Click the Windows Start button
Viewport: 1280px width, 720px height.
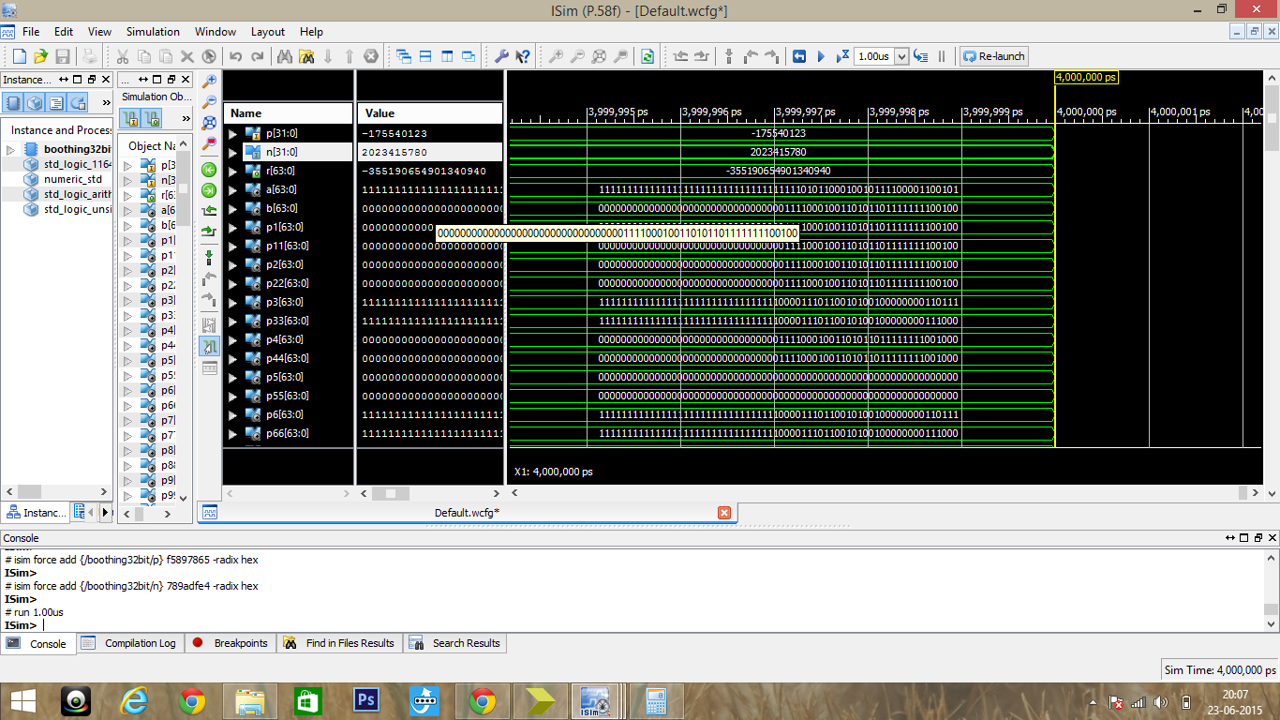tap(22, 700)
